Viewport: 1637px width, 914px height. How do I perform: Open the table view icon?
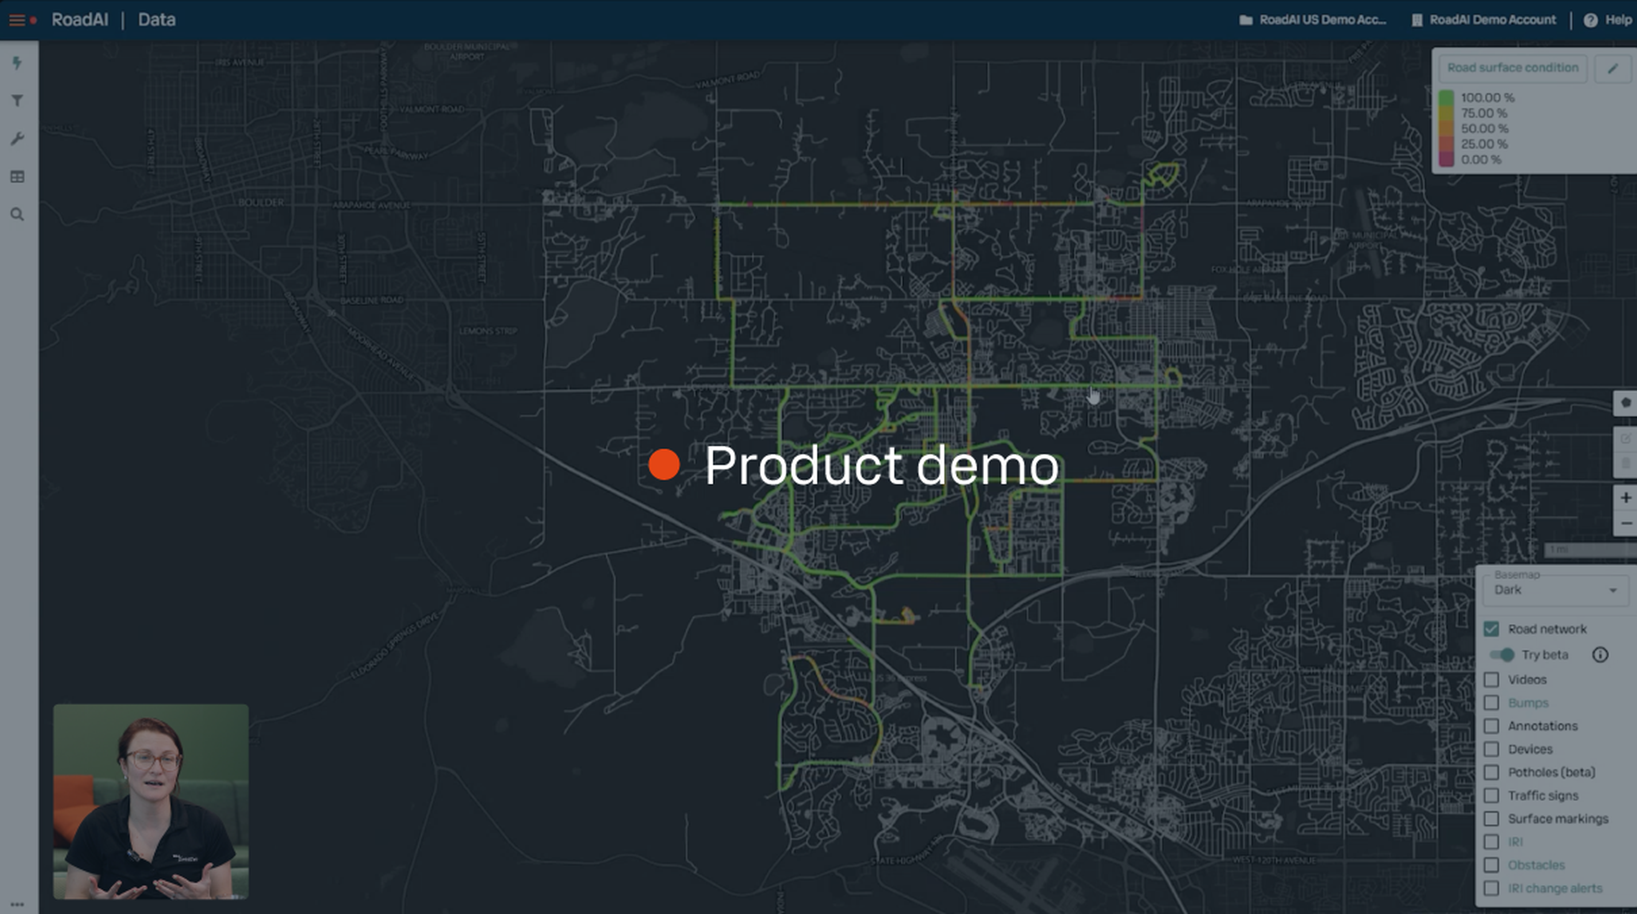tap(17, 176)
